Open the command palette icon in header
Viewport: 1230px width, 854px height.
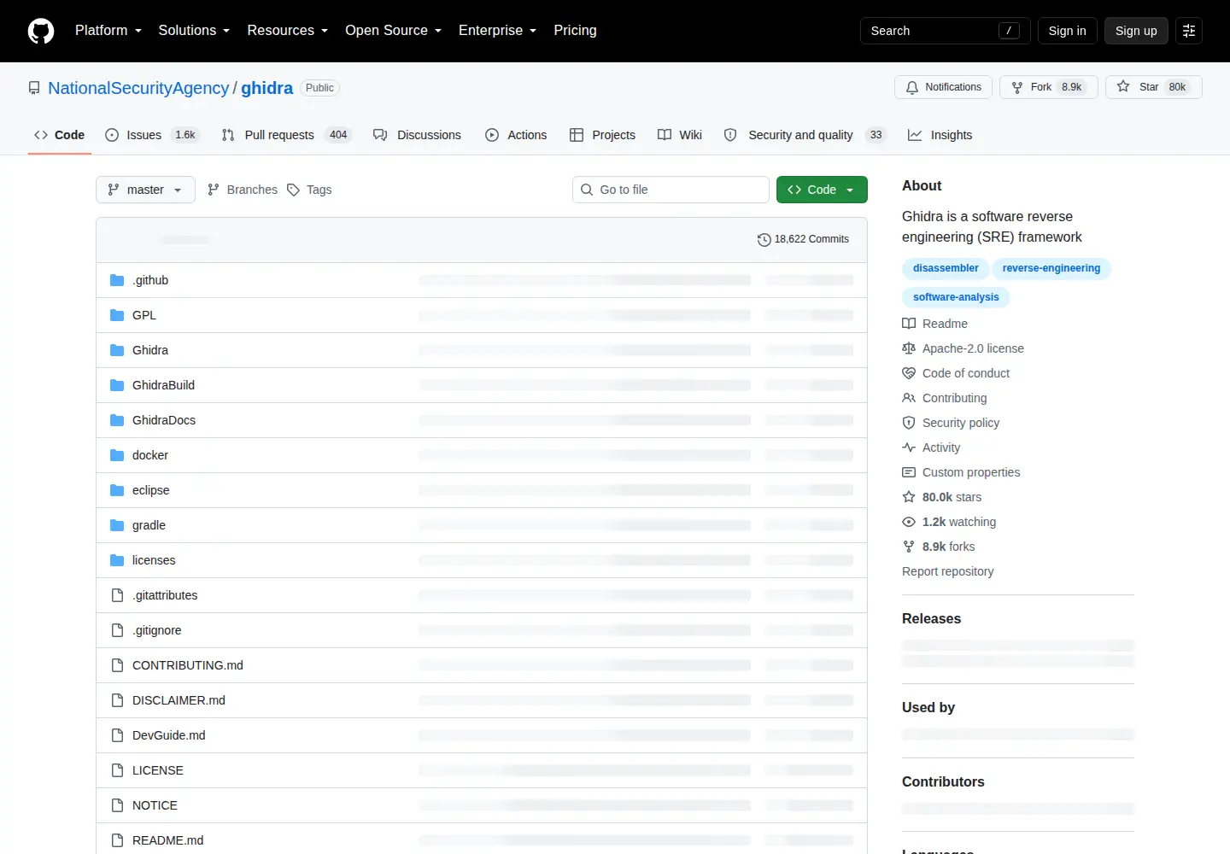pos(1189,31)
